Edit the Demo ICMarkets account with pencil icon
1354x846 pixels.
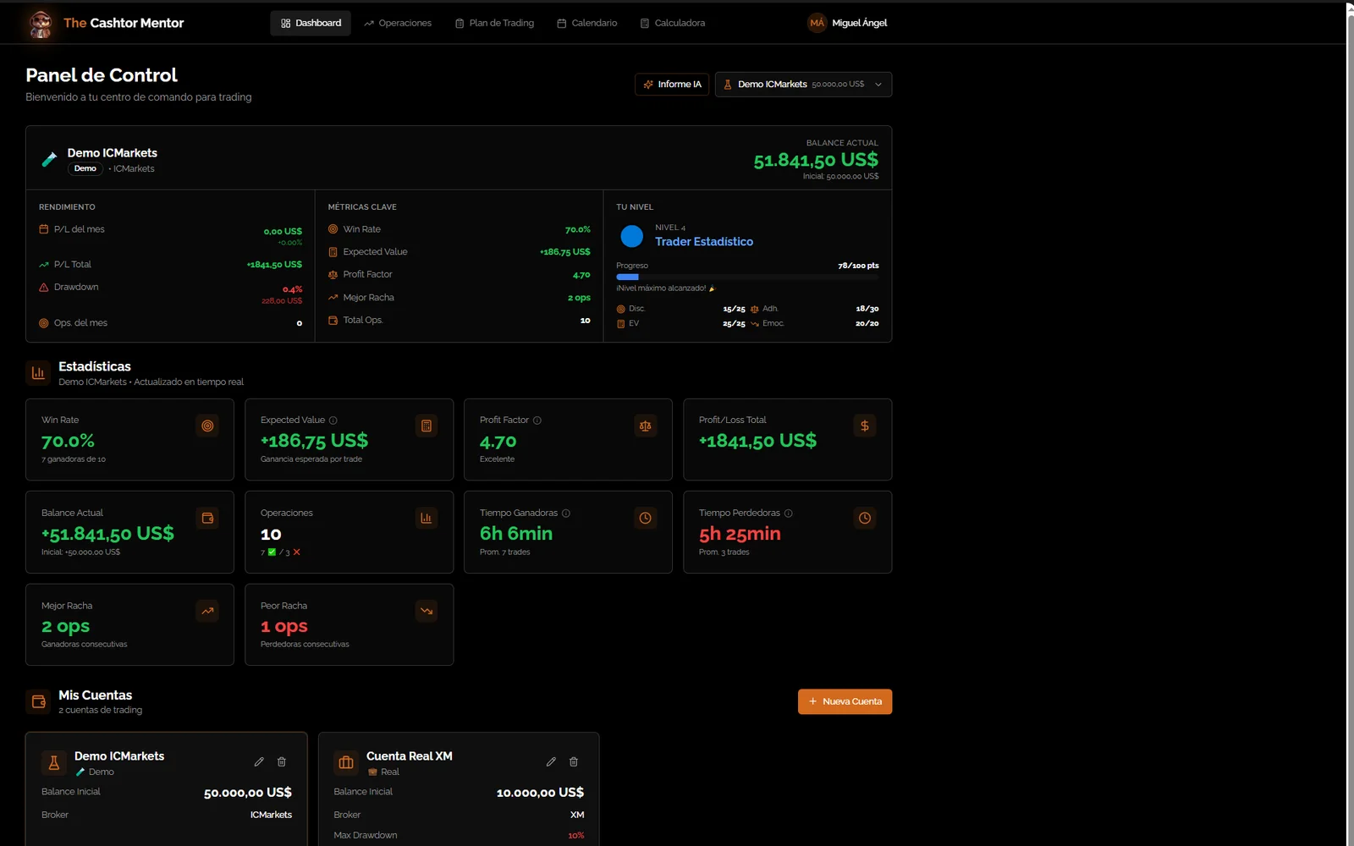pos(259,762)
